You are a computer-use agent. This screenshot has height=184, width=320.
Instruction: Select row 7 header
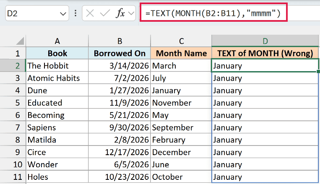13,128
